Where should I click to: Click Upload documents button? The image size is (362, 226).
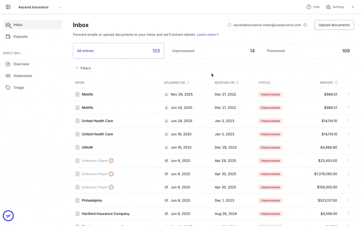[334, 25]
